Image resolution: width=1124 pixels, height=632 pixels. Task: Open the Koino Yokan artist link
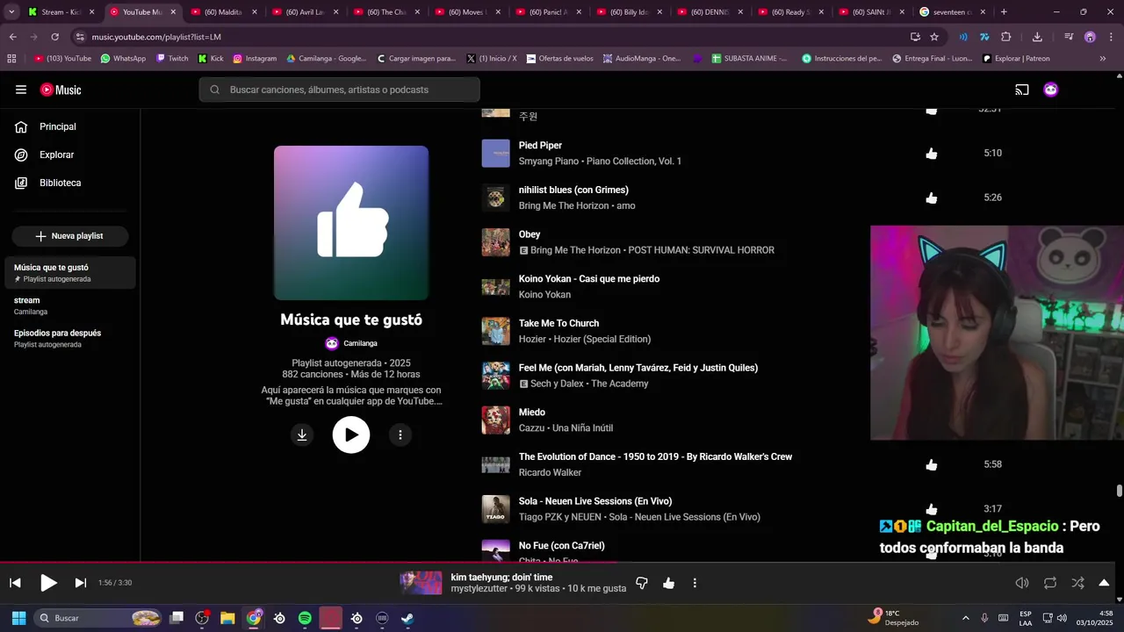[544, 295]
